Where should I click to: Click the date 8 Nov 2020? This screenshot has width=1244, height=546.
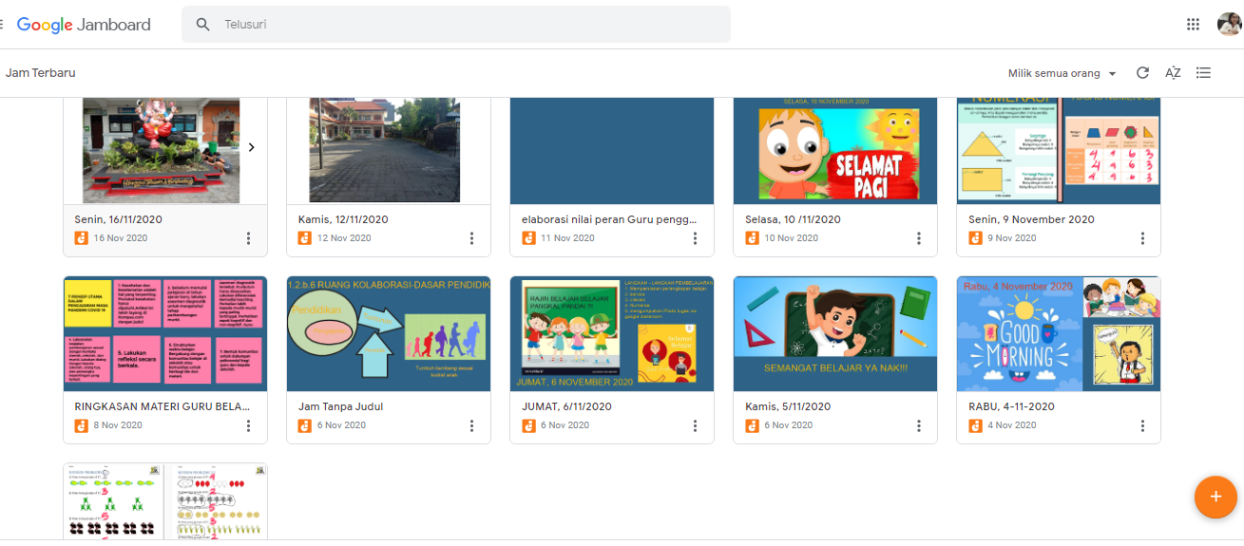click(x=118, y=425)
